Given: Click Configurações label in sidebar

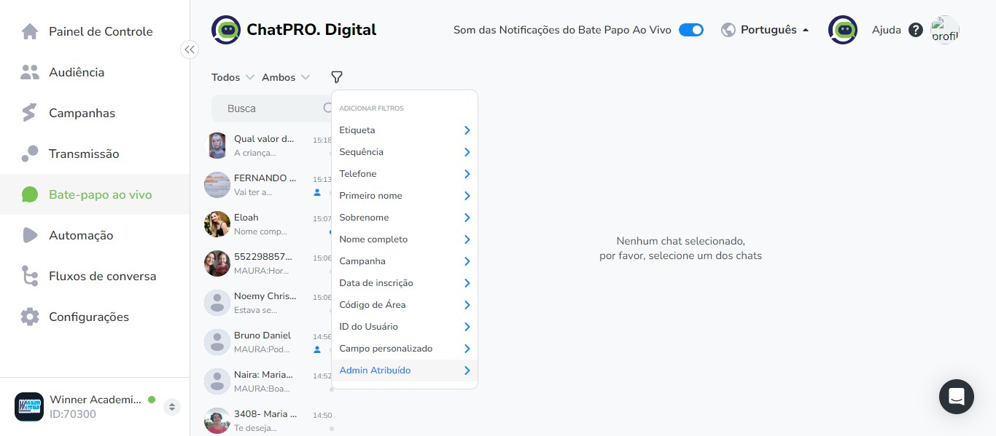Looking at the screenshot, I should 89,317.
